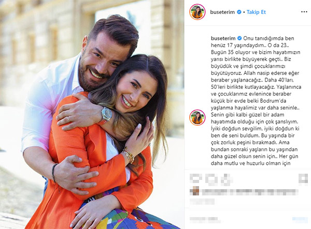
Task: Open the couple's post photo
Action: [x=92, y=115]
